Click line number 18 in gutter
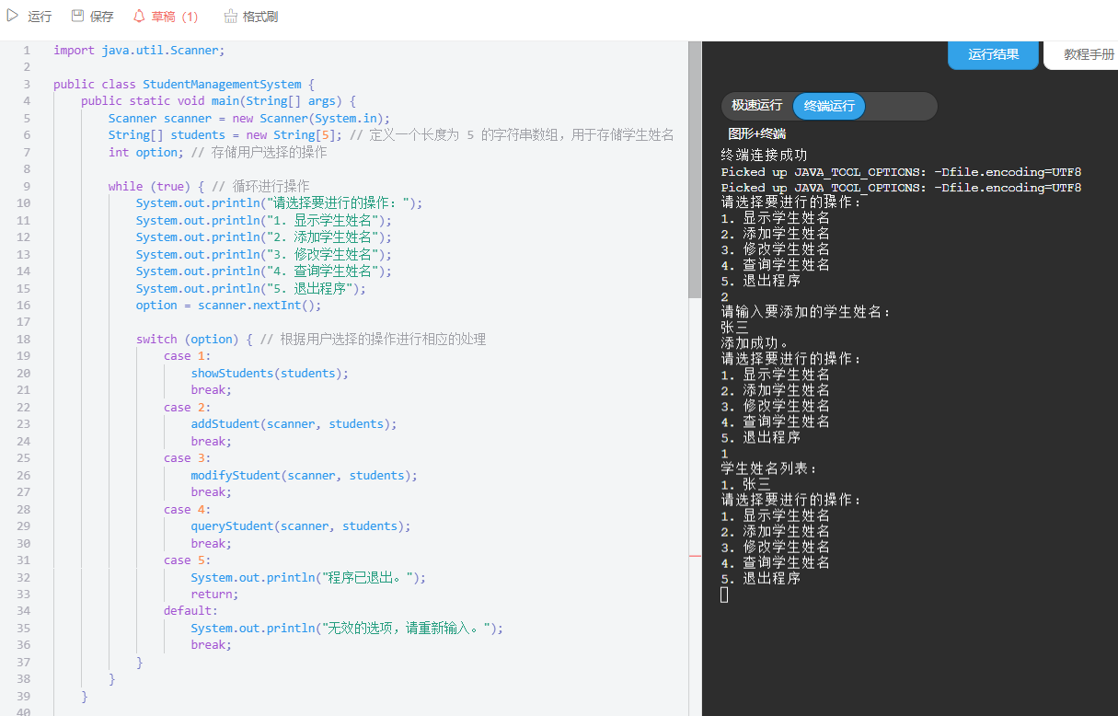This screenshot has height=716, width=1118. tap(24, 339)
